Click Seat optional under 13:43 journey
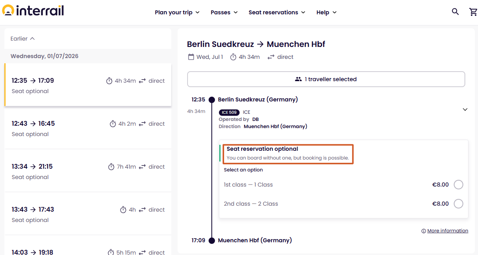The height and width of the screenshot is (255, 478). pos(30,220)
